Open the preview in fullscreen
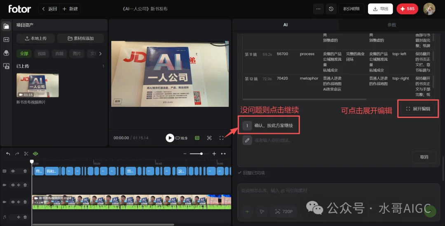445x226 pixels. [x=221, y=138]
